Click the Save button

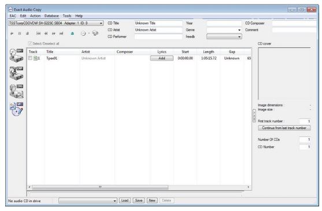pos(139,201)
